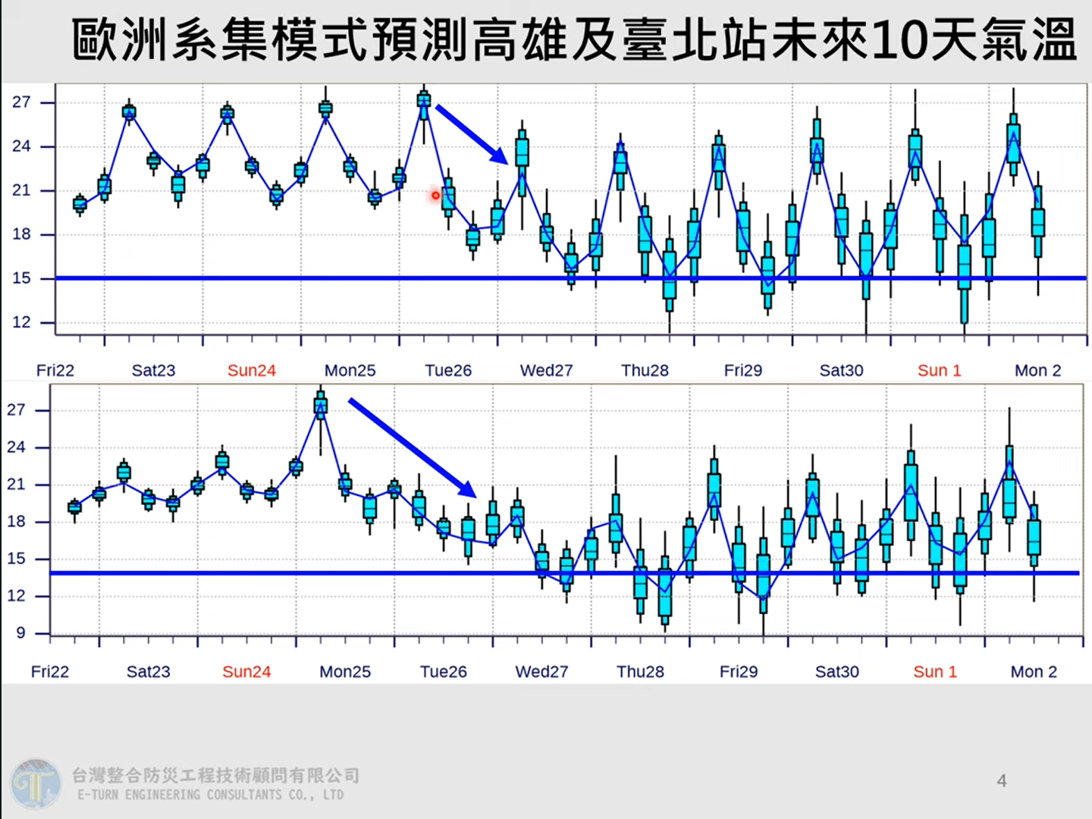The image size is (1092, 819).
Task: Click the 27 y-axis value of the lower chart
Action: [x=16, y=409]
